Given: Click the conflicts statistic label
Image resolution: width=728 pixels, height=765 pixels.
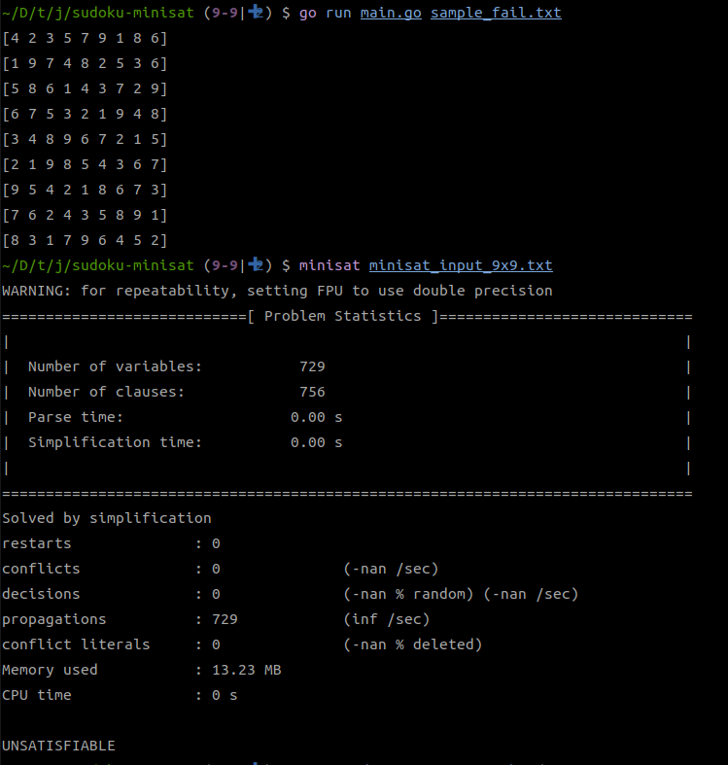Looking at the screenshot, I should click(x=41, y=569).
